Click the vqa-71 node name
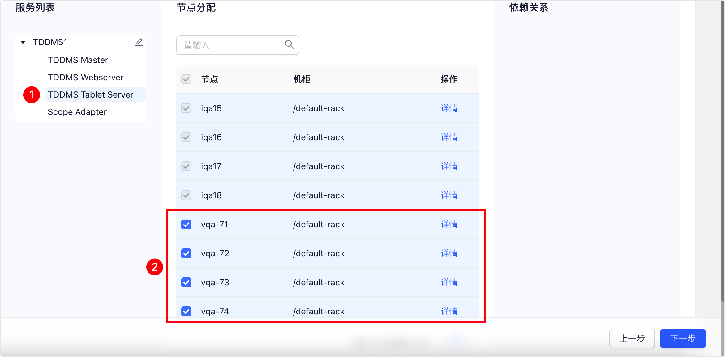Viewport: 725px width, 357px height. pyautogui.click(x=215, y=224)
